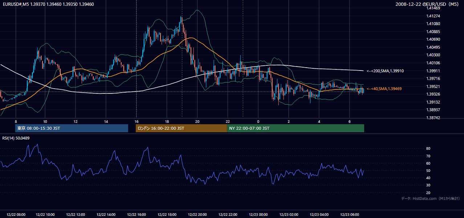
Task: Click the 12/23 00:00 time label
Action: coord(259,215)
